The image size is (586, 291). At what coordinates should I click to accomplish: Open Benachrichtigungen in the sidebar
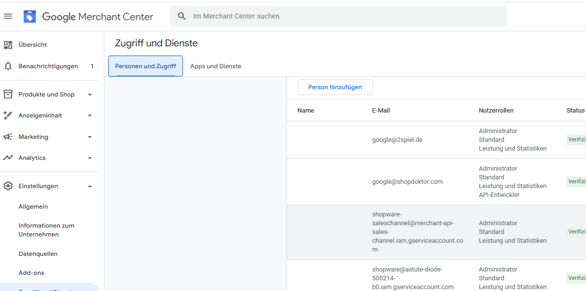click(49, 66)
